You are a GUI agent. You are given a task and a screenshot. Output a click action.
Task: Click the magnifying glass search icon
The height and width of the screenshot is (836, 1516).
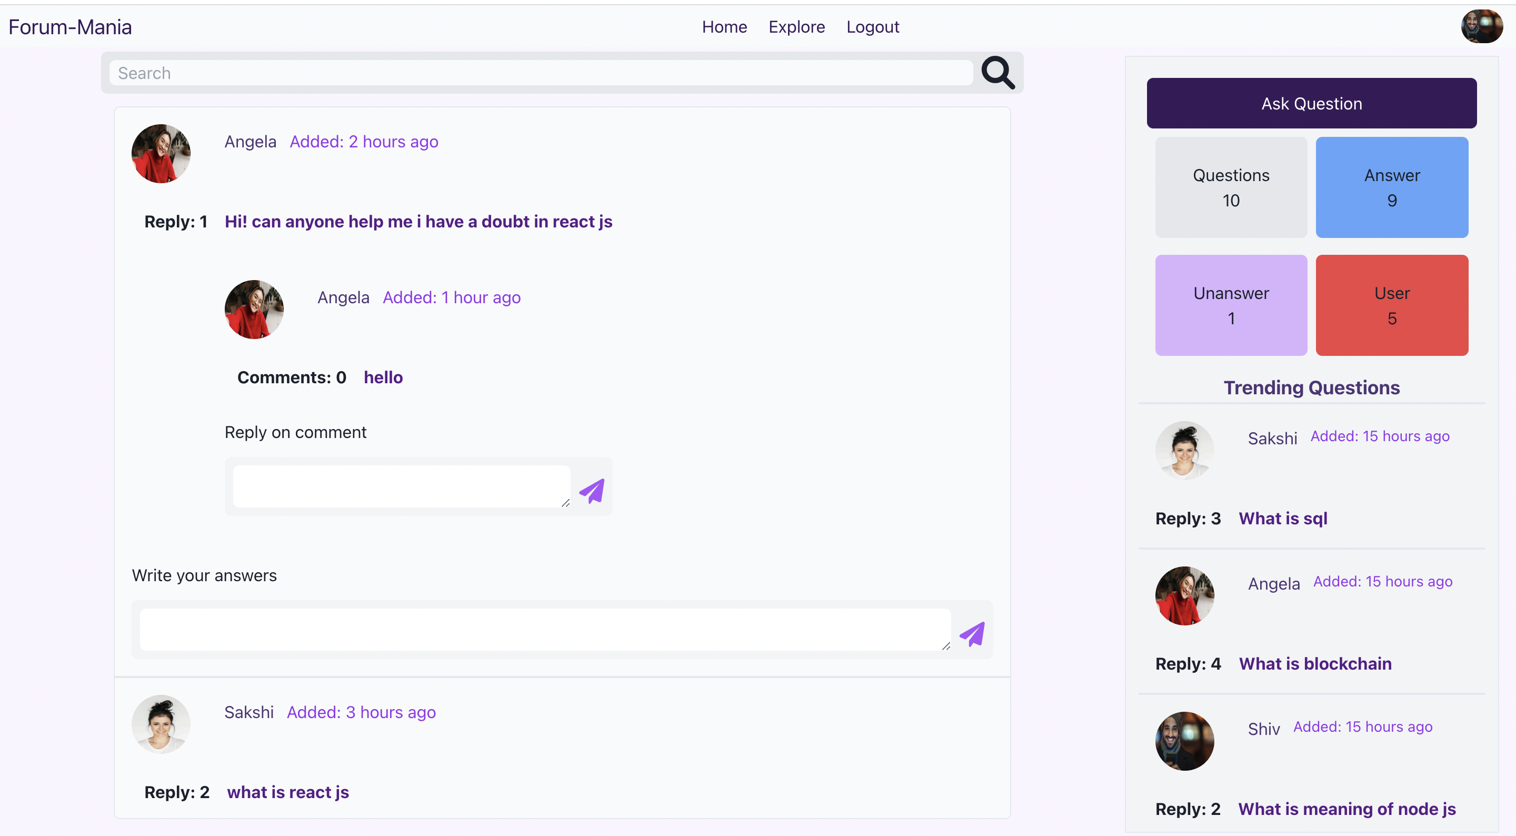click(998, 73)
